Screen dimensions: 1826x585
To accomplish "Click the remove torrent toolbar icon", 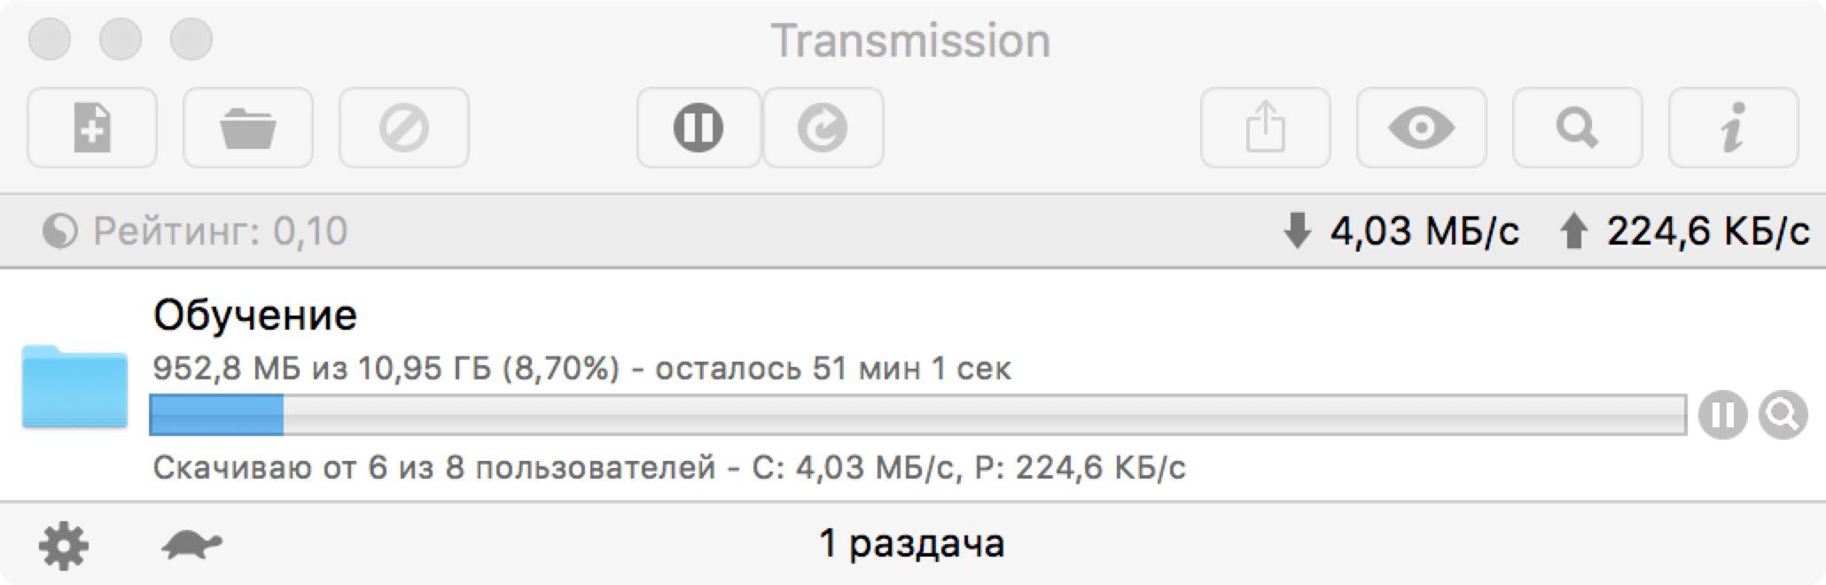I will tap(404, 128).
